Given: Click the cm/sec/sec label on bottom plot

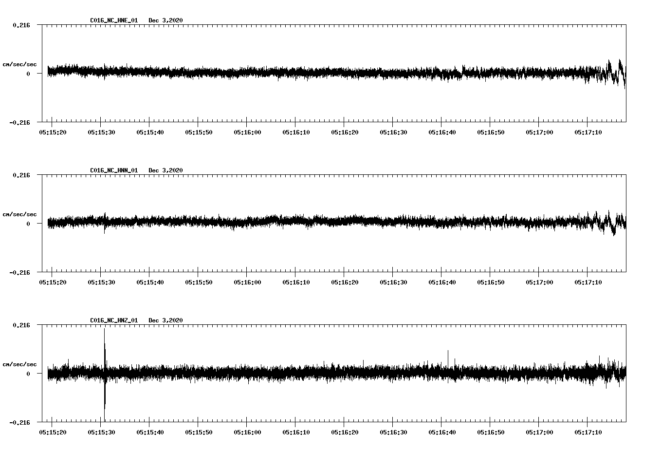Looking at the screenshot, I should click(20, 363).
